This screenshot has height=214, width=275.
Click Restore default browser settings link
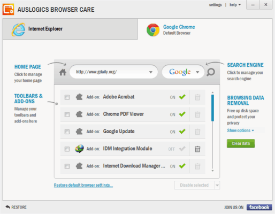click(83, 185)
